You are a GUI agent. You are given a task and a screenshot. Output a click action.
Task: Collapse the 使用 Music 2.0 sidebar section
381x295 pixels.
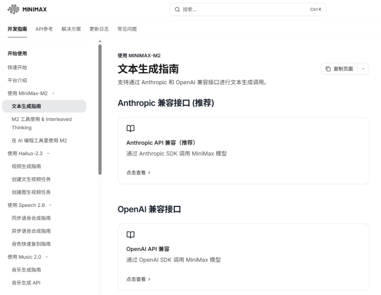coord(47,257)
